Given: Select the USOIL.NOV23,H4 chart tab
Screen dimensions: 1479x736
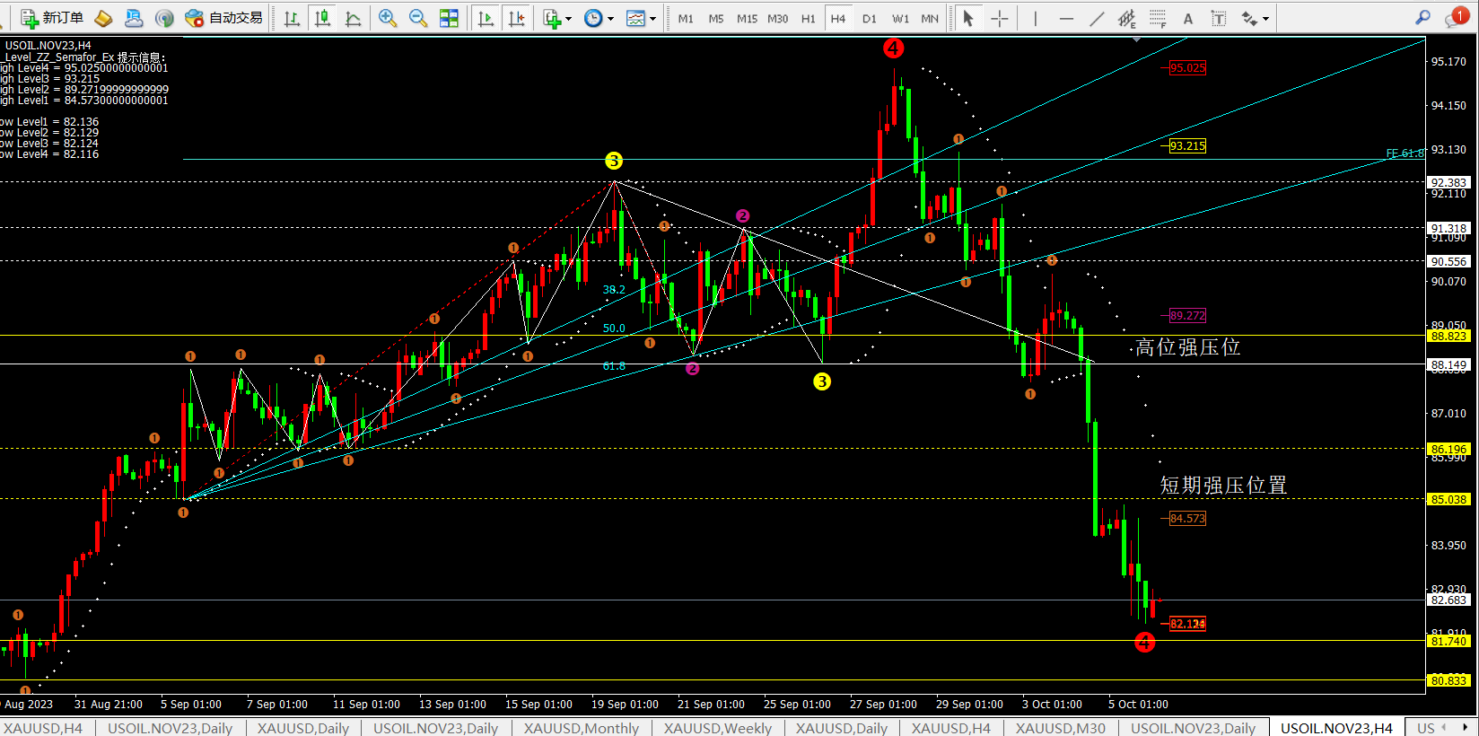Looking at the screenshot, I should coord(1337,728).
